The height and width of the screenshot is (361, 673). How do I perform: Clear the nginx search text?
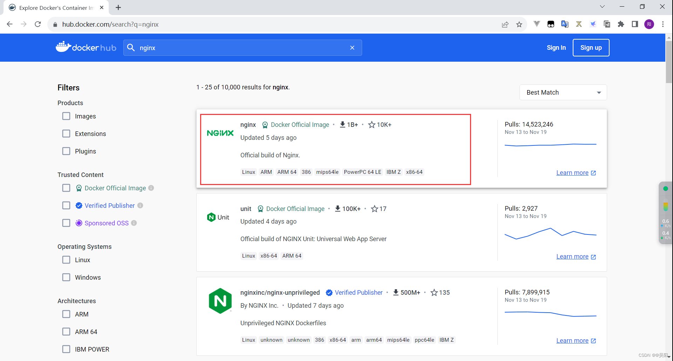point(352,48)
